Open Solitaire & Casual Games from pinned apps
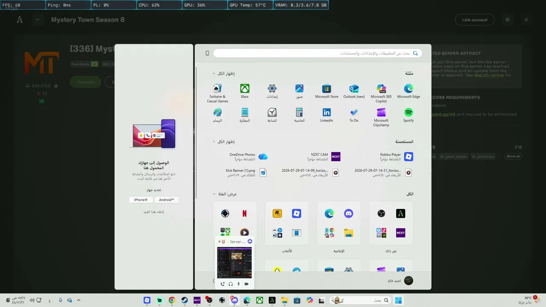Screen dimensions: 546x307 (218, 93)
